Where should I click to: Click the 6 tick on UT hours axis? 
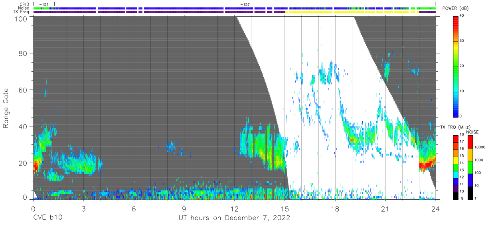pos(134,208)
